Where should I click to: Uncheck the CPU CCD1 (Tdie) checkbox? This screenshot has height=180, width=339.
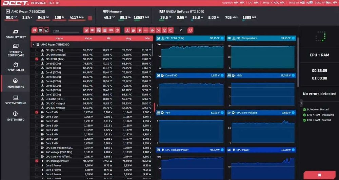coord(37,59)
